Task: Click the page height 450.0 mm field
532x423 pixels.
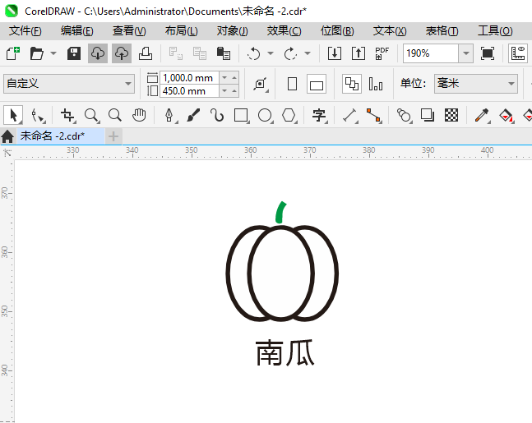Action: [189, 91]
